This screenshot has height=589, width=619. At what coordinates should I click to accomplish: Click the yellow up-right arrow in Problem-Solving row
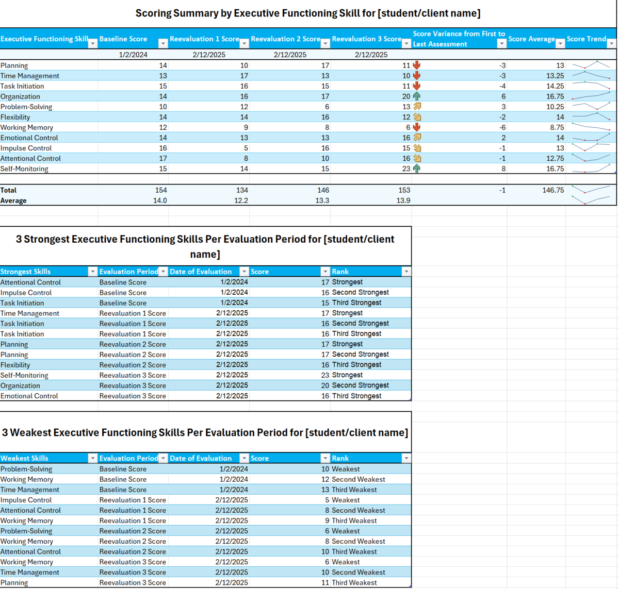[417, 107]
